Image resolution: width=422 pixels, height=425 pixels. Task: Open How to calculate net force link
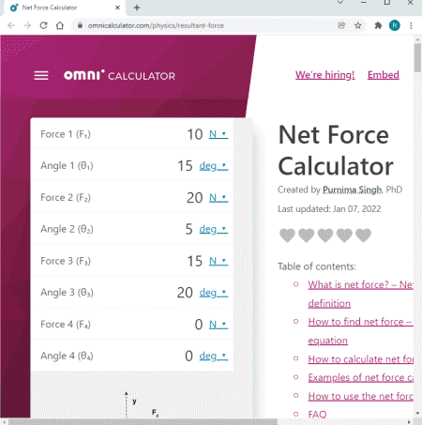(361, 359)
